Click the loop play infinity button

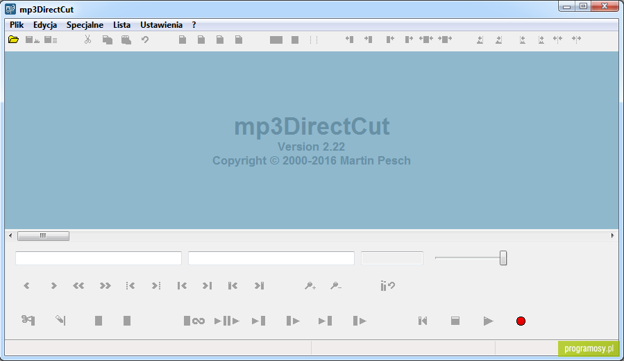point(194,321)
